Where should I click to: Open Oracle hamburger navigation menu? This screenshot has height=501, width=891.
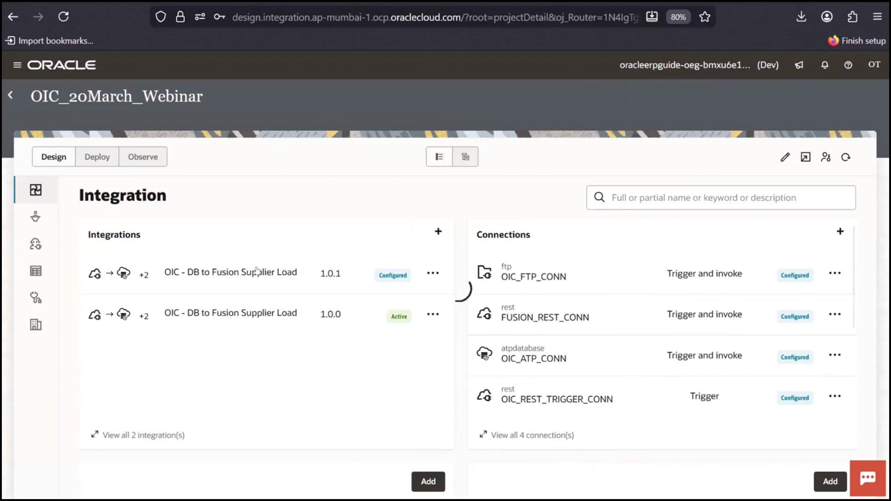17,65
